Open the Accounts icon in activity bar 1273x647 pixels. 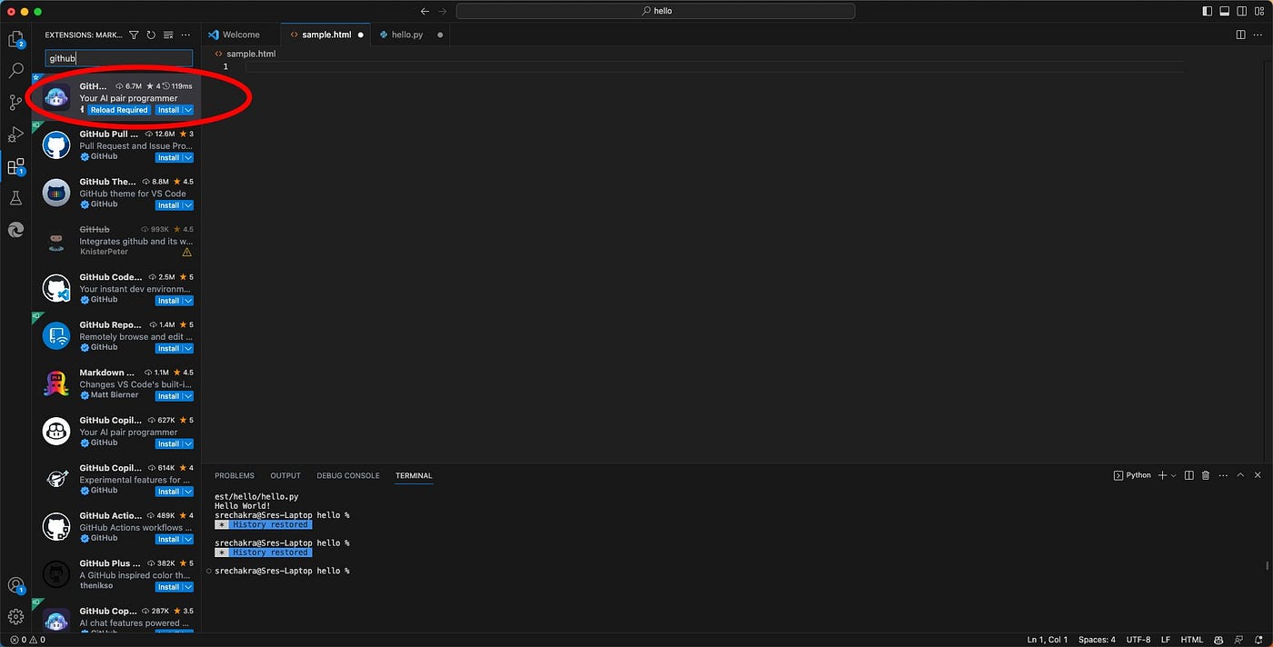[15, 586]
